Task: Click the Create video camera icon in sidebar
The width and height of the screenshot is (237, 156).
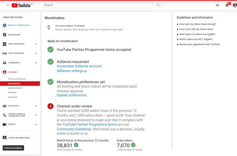Action: (x=4, y=124)
